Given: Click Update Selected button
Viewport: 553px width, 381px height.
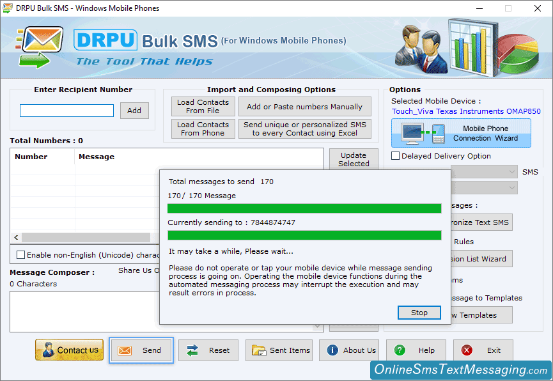Looking at the screenshot, I should 354,159.
